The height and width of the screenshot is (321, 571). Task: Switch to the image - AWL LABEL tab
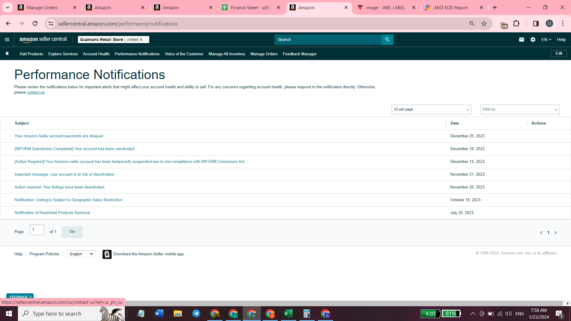[385, 7]
